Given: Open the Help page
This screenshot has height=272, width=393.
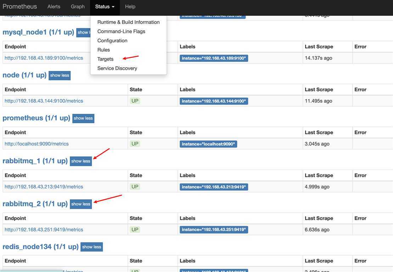Looking at the screenshot, I should click(130, 6).
